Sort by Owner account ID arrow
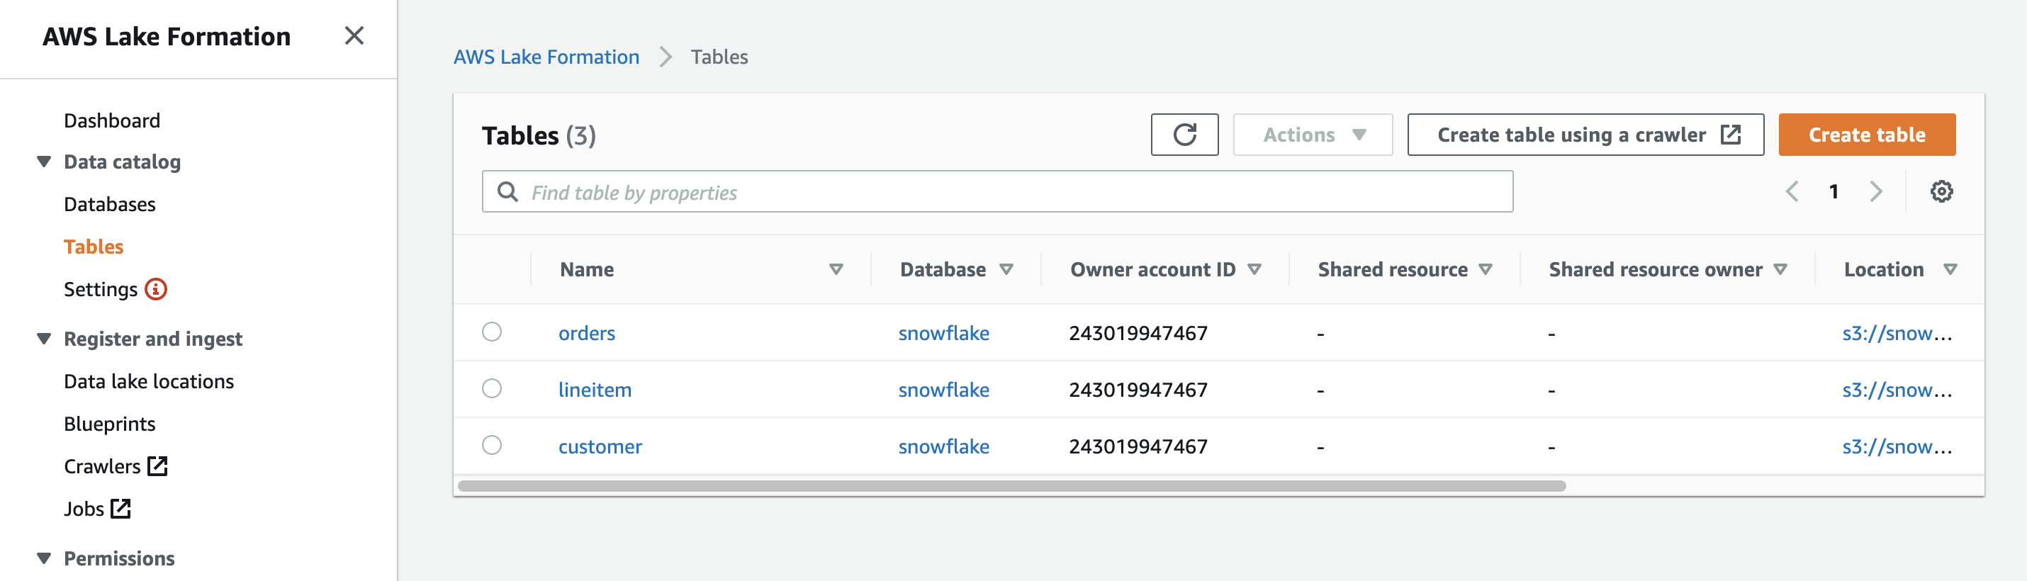The height and width of the screenshot is (581, 2027). coord(1254,270)
